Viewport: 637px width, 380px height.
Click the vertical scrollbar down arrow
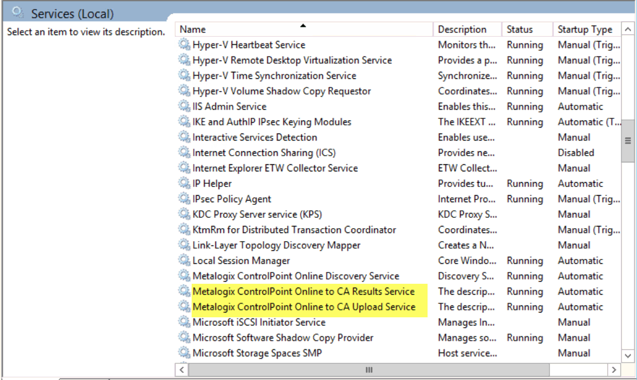628,355
